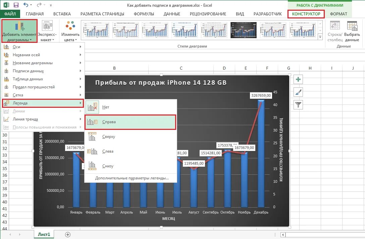
Task: Click chart styles gallery up arrow
Action: click(320, 24)
